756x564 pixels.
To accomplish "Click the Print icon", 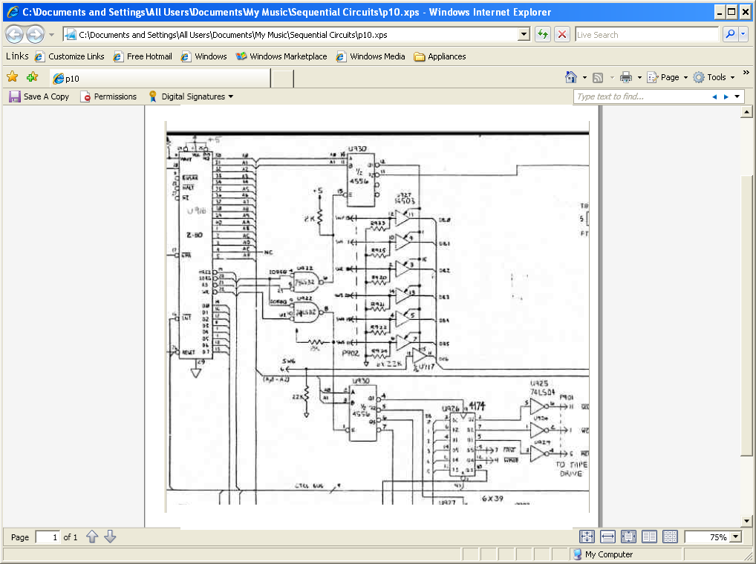I will point(626,77).
